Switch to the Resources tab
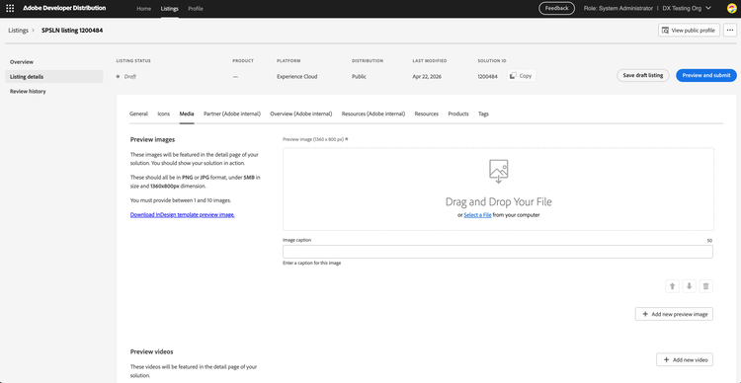The height and width of the screenshot is (383, 741). click(x=426, y=114)
